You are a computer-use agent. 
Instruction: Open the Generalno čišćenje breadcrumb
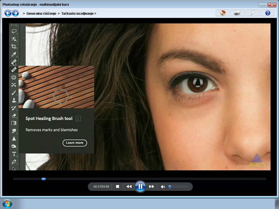[41, 14]
